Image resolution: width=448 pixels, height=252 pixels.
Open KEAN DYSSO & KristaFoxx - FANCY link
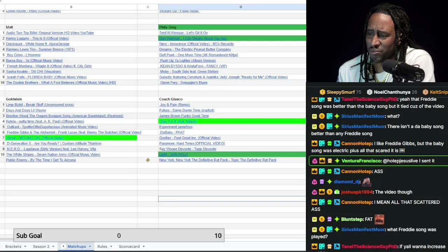[194, 66]
